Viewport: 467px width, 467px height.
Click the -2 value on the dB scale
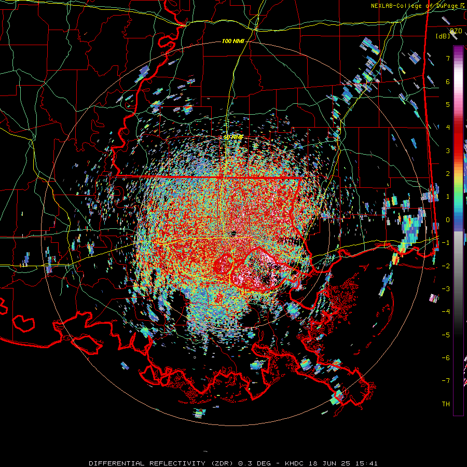[446, 266]
